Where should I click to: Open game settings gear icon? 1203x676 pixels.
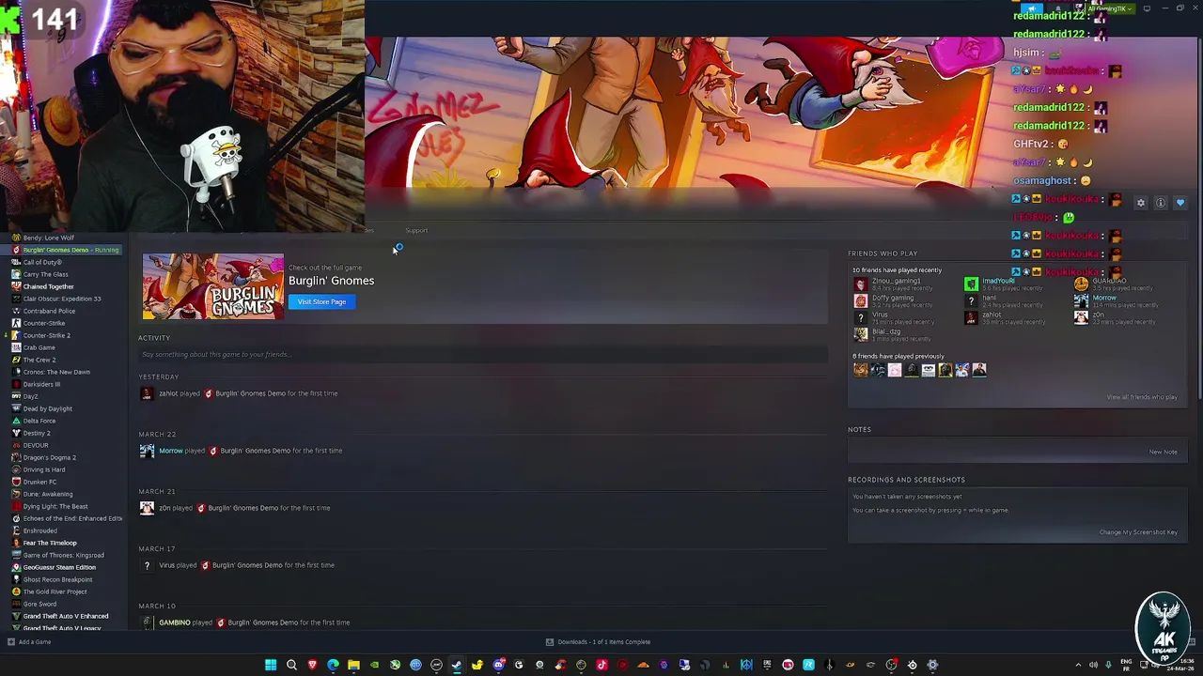click(1141, 203)
